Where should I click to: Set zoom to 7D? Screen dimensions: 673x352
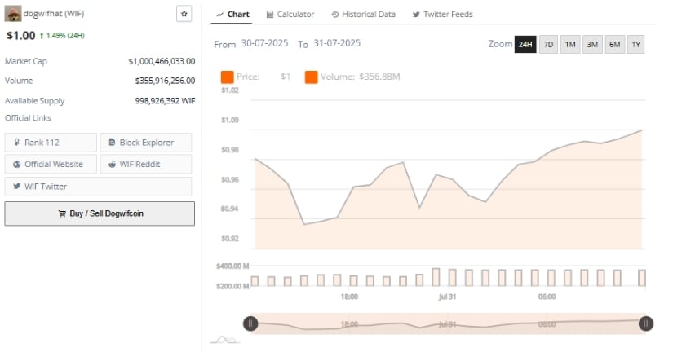[x=548, y=44]
